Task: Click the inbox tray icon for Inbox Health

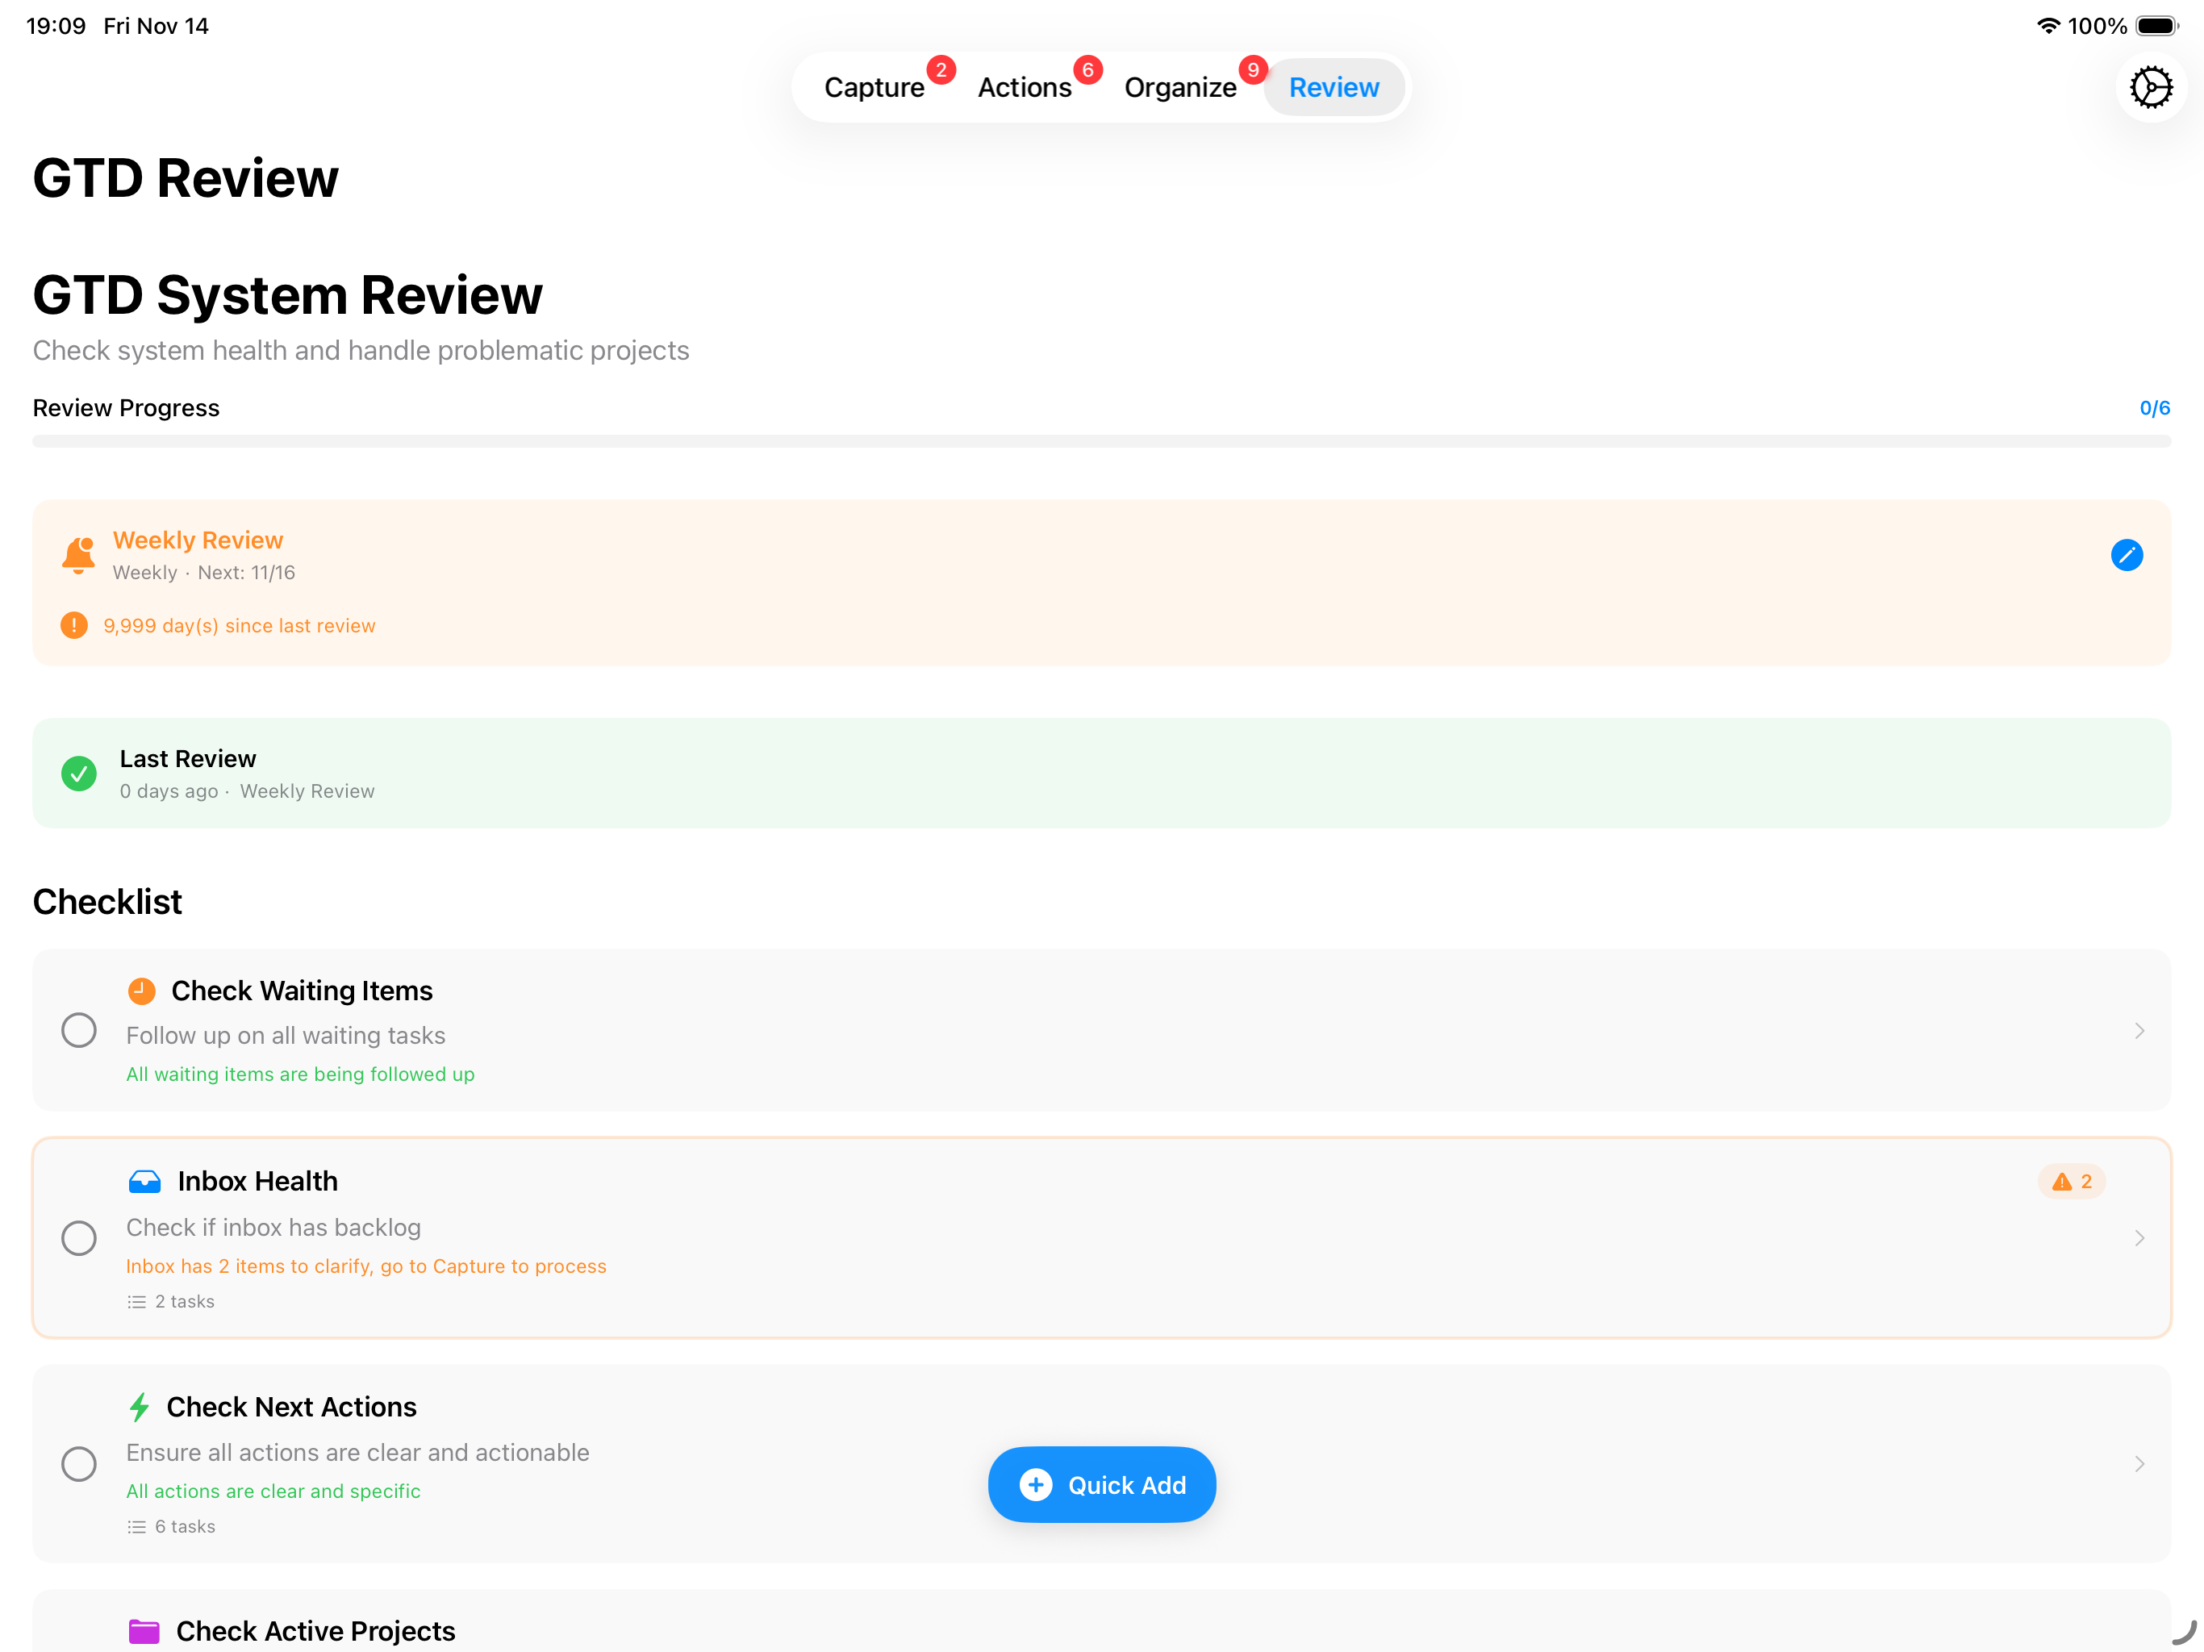Action: click(144, 1181)
